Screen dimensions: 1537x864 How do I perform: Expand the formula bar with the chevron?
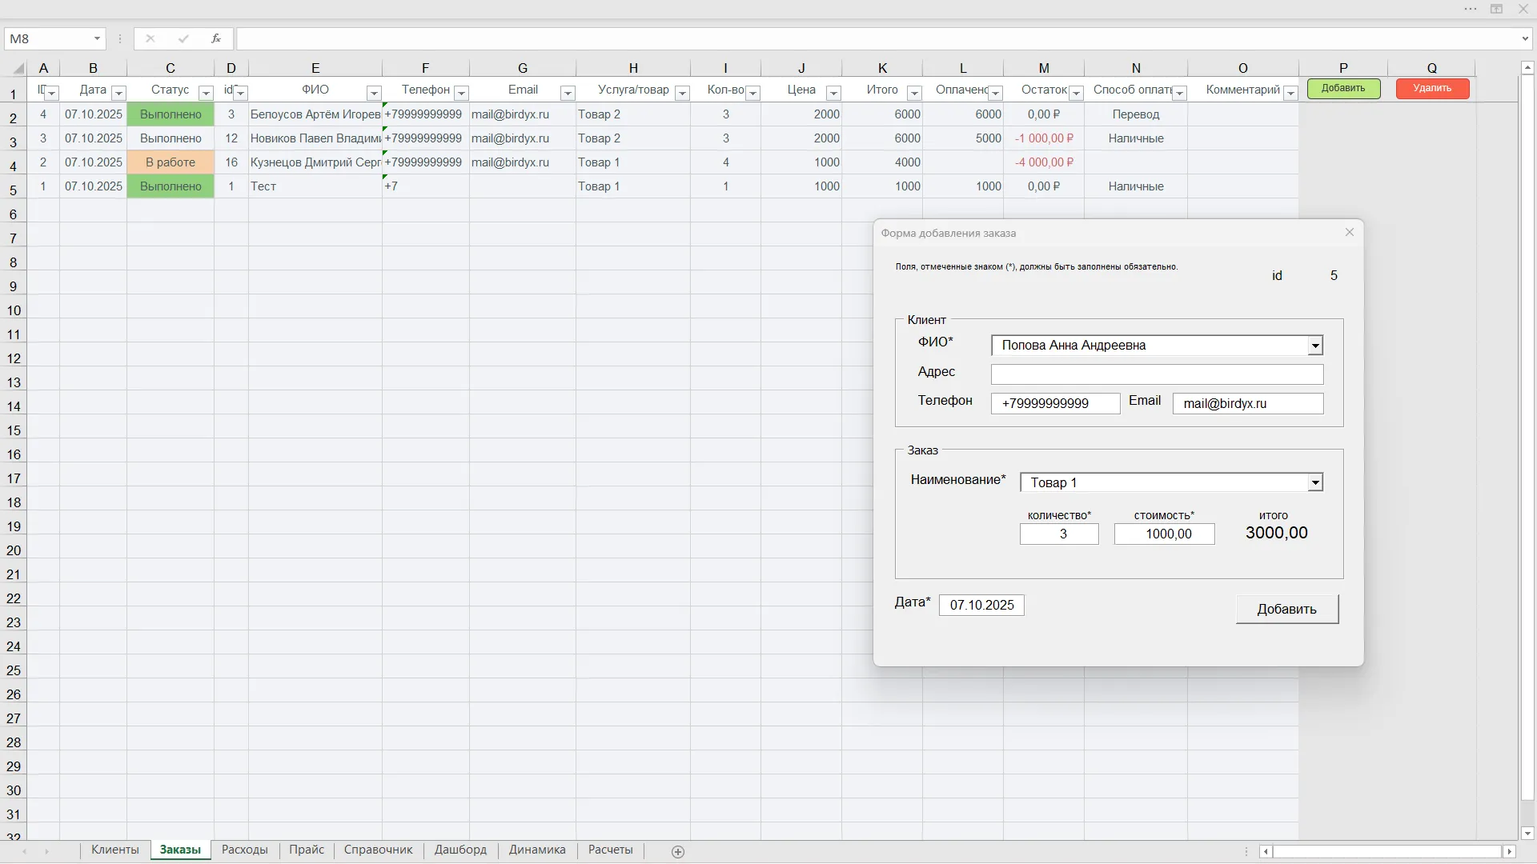pyautogui.click(x=1525, y=38)
